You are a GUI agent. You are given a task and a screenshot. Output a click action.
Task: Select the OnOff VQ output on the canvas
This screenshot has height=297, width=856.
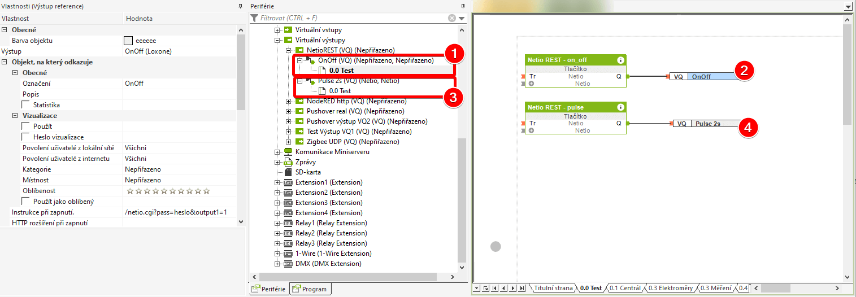(703, 76)
